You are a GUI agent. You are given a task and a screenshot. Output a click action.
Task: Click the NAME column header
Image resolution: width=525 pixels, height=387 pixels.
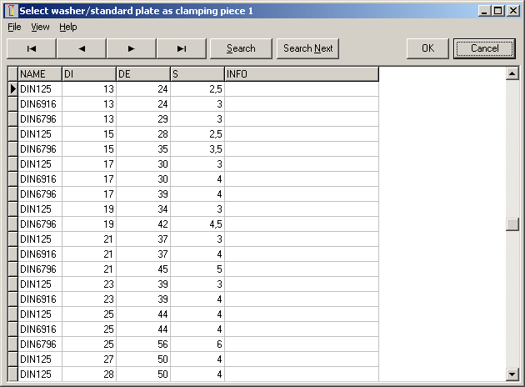[x=39, y=74]
